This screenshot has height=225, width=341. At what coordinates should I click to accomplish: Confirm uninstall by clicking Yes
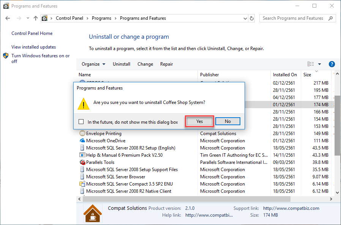click(x=199, y=121)
